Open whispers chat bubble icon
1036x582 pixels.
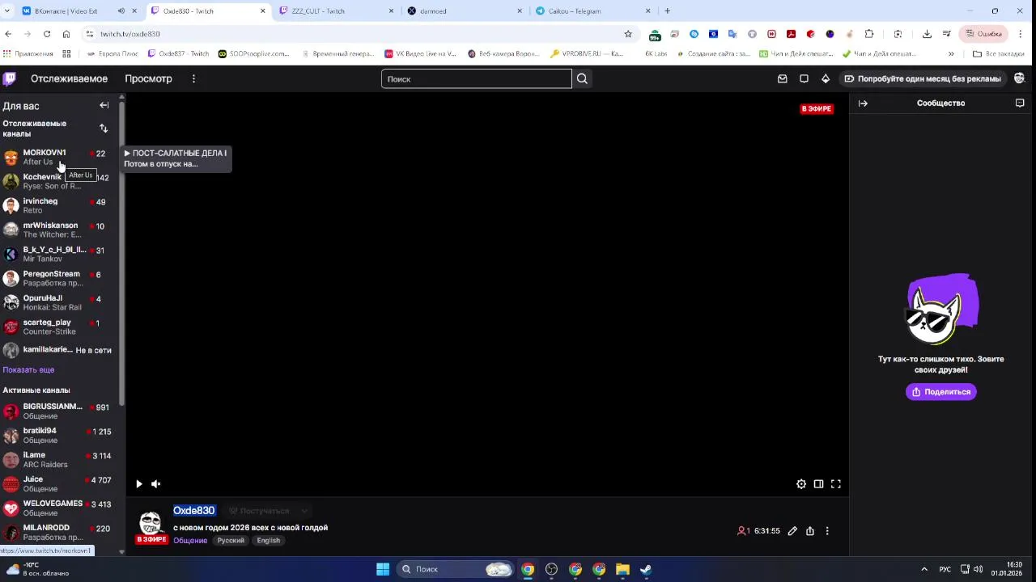tap(804, 78)
